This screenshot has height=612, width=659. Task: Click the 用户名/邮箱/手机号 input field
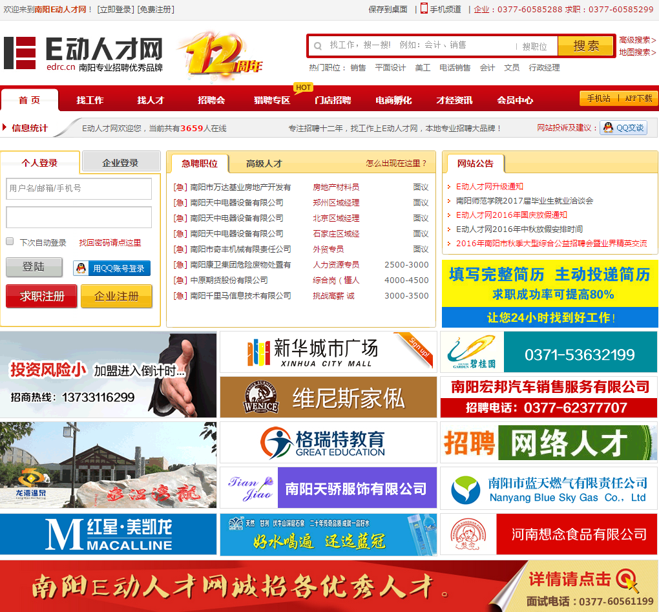[x=79, y=188]
